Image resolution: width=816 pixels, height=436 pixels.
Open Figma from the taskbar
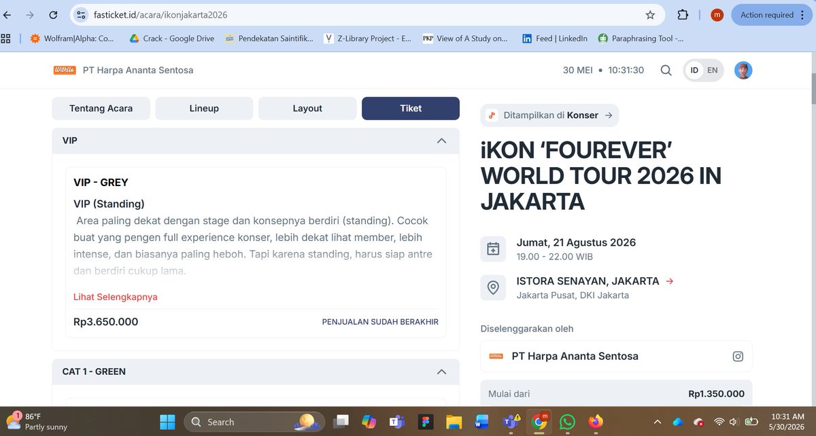click(426, 422)
